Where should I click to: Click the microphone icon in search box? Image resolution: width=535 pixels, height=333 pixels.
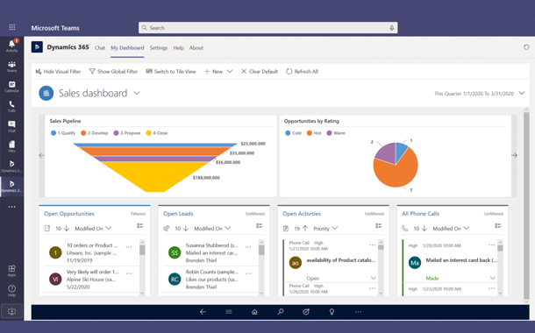(392, 28)
